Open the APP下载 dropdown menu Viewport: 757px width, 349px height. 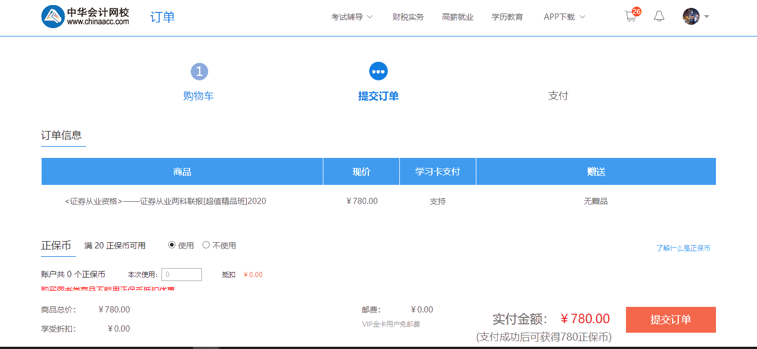pyautogui.click(x=559, y=17)
